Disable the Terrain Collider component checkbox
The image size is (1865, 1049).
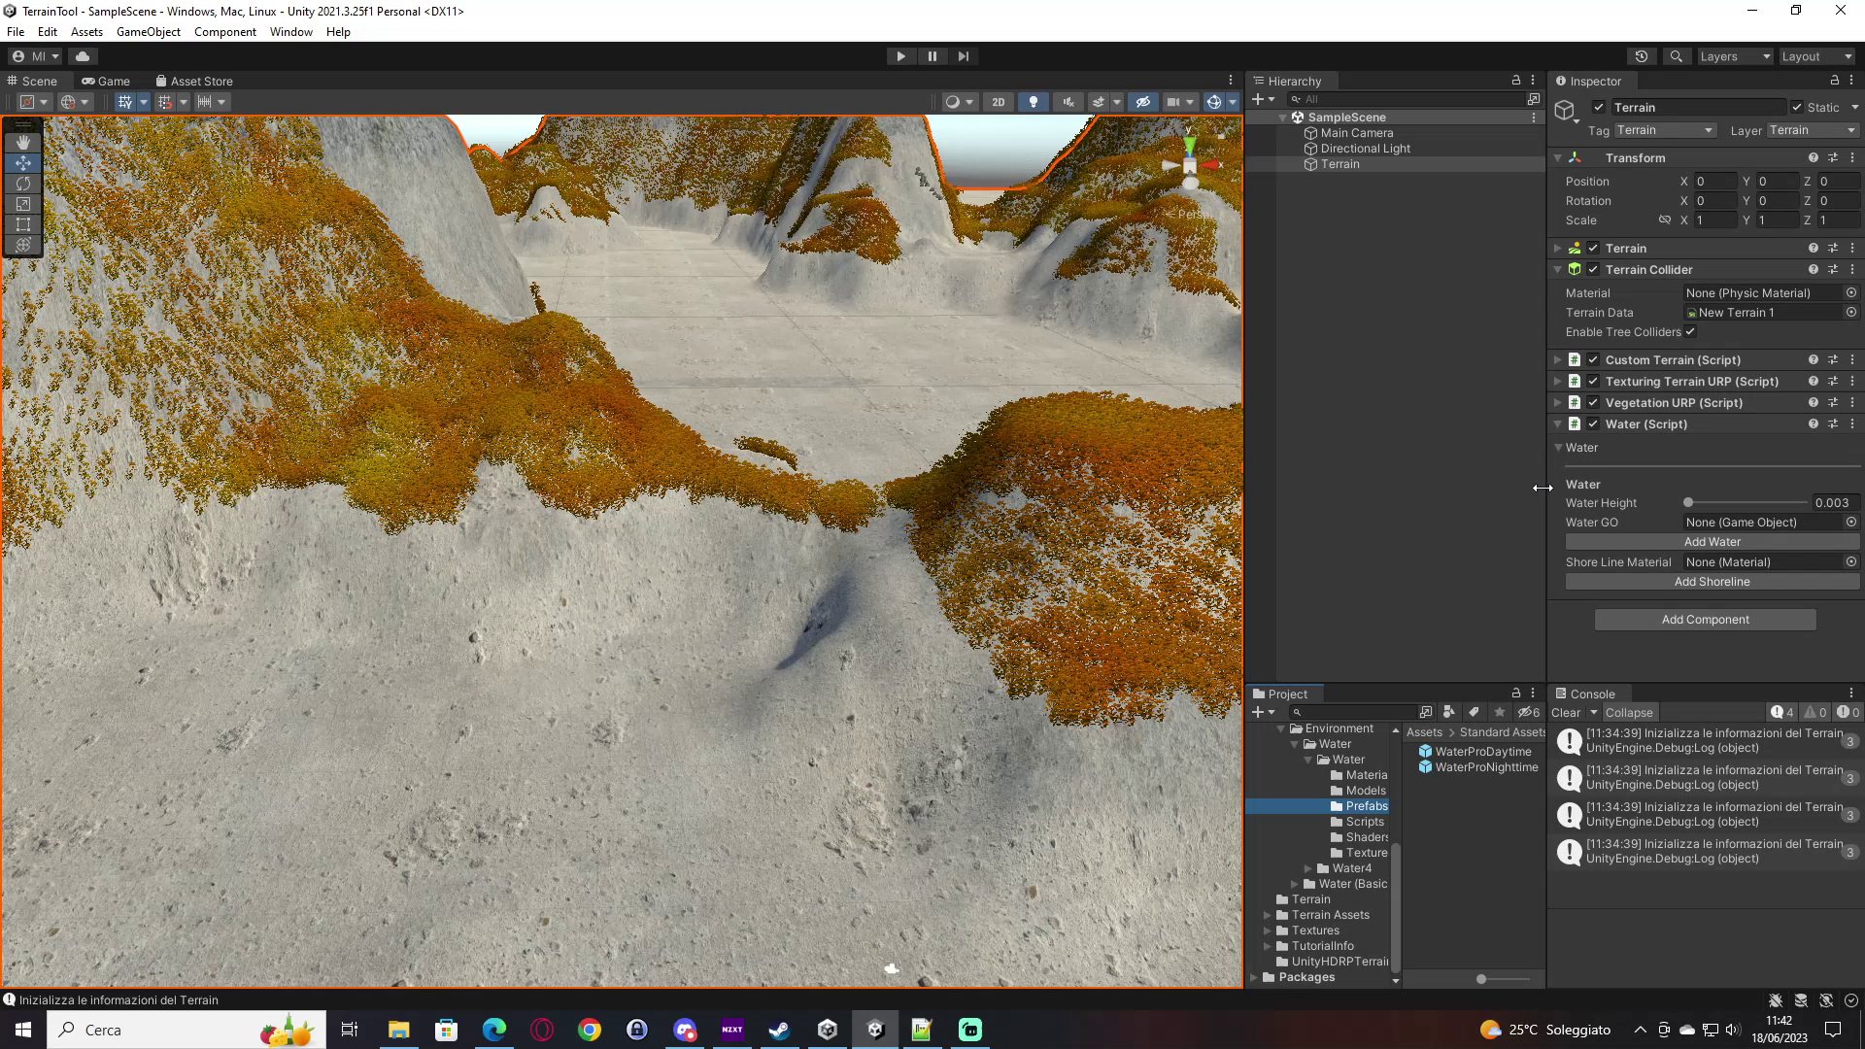tap(1593, 269)
